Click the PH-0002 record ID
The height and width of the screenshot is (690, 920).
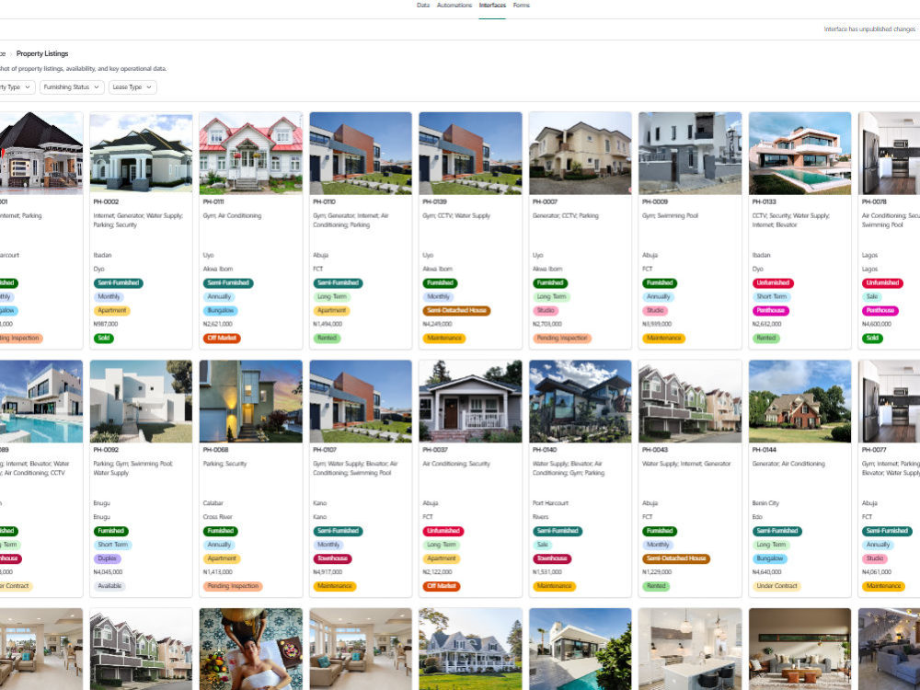(106, 201)
